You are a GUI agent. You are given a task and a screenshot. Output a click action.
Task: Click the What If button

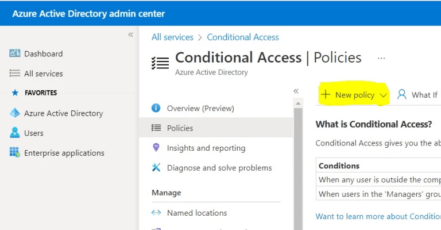coord(417,95)
